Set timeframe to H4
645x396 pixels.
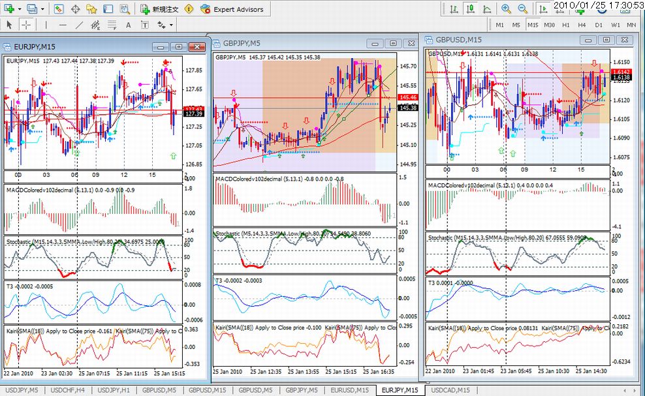[x=581, y=25]
